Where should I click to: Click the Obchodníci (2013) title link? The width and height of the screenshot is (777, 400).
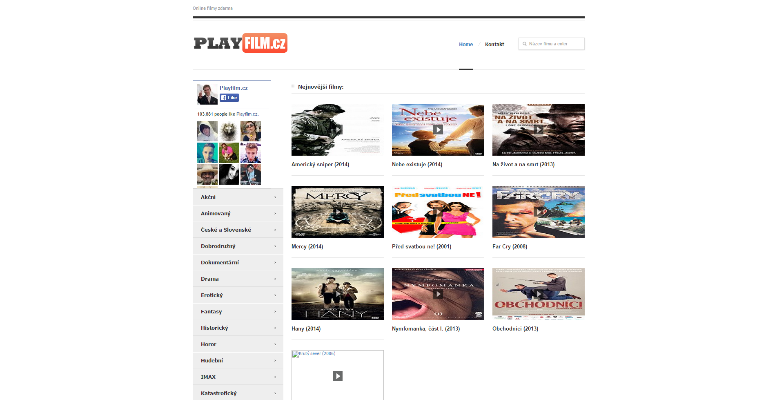515,328
